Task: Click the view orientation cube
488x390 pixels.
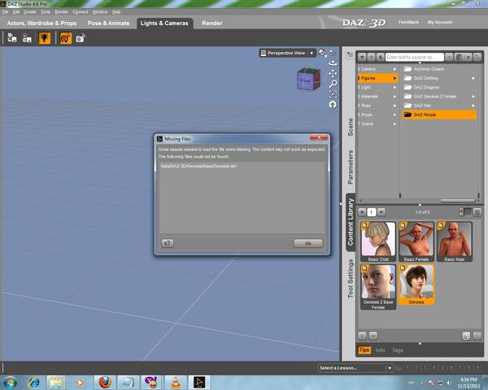Action: 308,79
